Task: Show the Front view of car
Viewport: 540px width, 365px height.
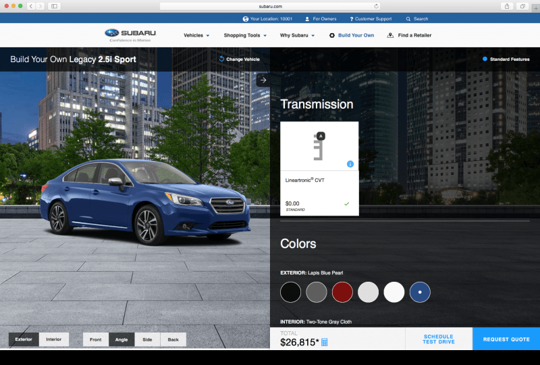Action: [x=96, y=339]
